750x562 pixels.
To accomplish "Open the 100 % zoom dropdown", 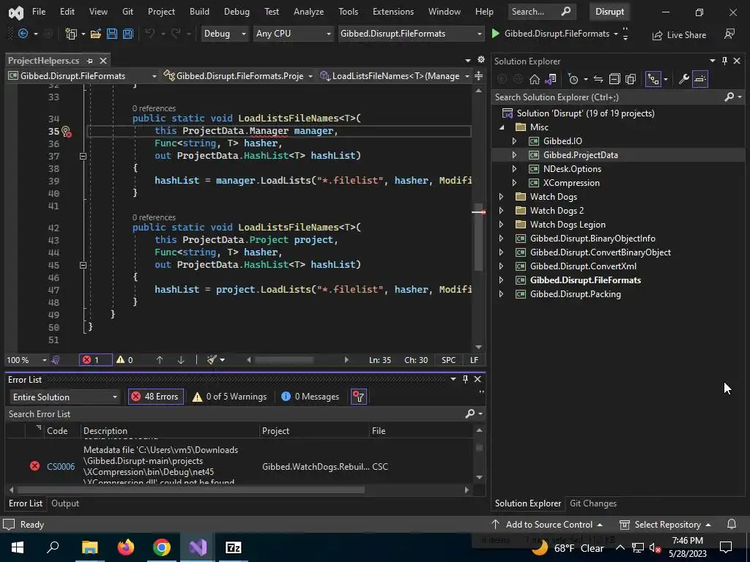I will pos(27,360).
